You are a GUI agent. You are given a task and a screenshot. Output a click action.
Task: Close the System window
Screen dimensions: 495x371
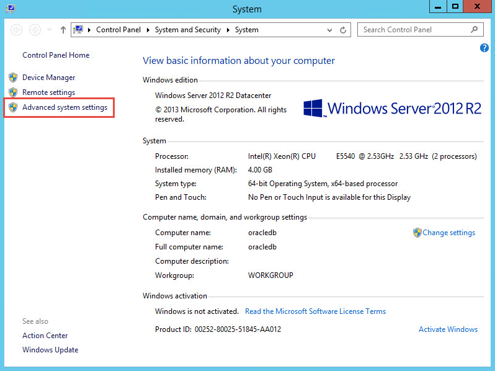[x=477, y=7]
